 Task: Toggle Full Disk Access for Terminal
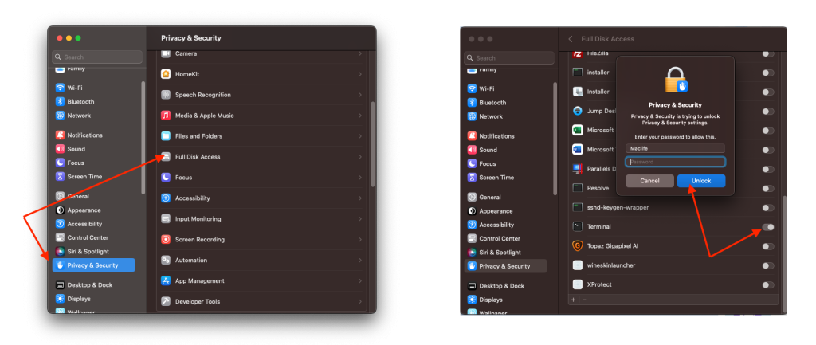tap(767, 227)
